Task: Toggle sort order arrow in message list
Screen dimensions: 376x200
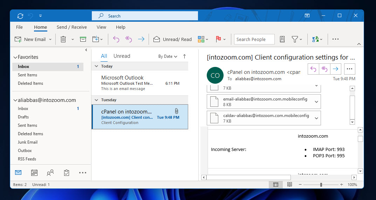Action: (x=184, y=56)
